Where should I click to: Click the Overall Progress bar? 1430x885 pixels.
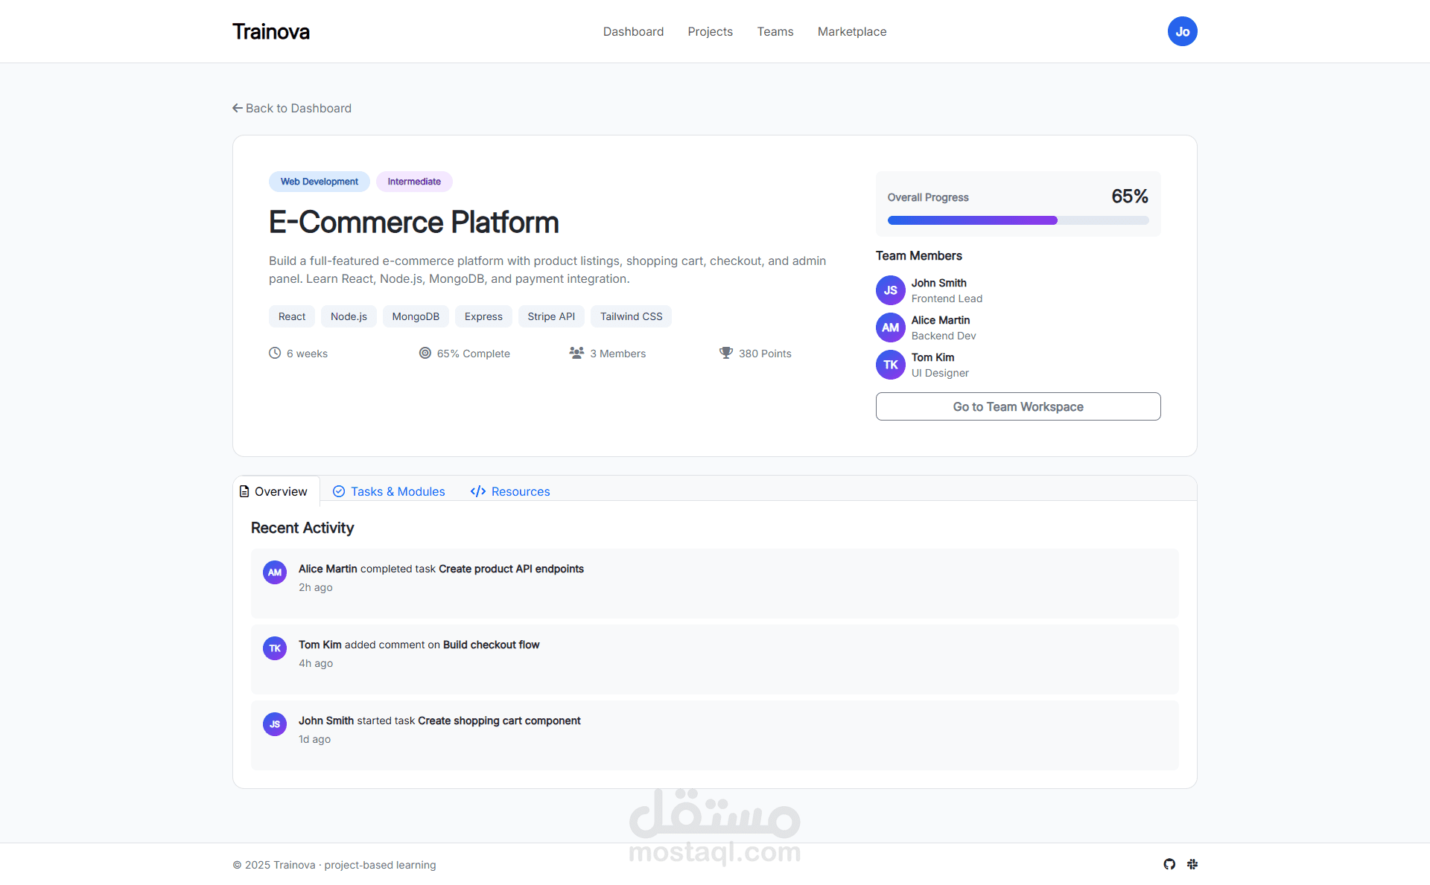(1017, 220)
